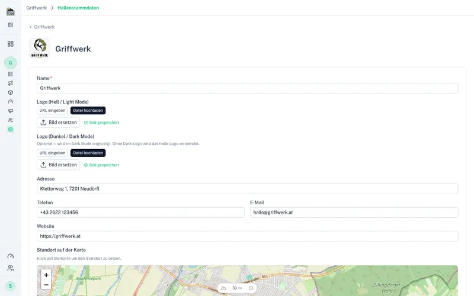Click Zillingdorfer Wald on the map

pyautogui.click(x=387, y=288)
